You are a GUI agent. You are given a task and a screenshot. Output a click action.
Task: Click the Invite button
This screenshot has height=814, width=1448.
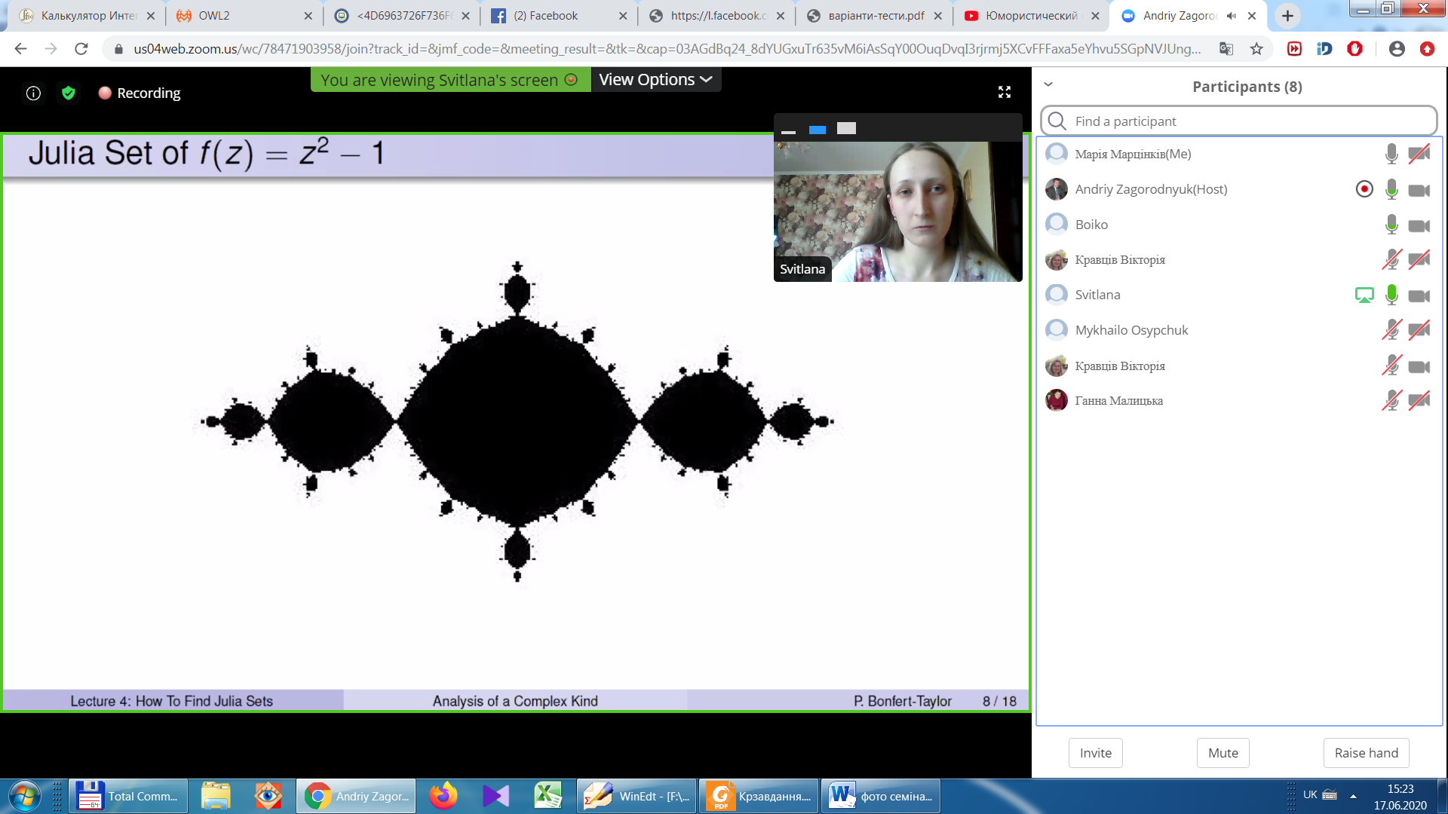1095,753
